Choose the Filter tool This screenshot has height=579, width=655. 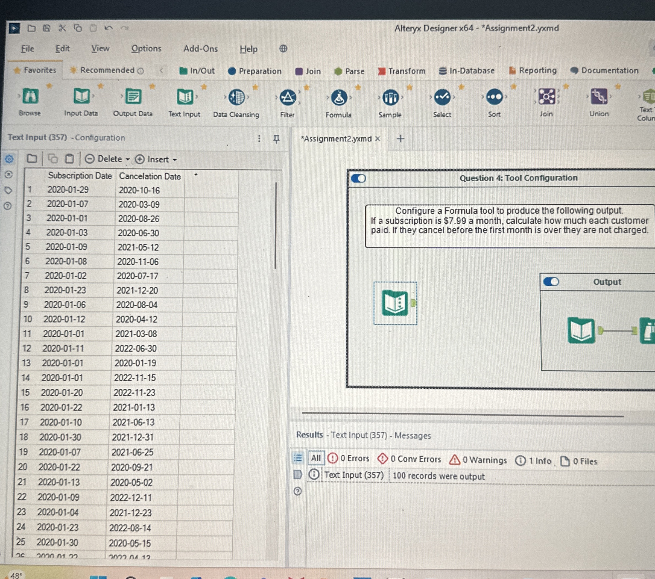[287, 97]
